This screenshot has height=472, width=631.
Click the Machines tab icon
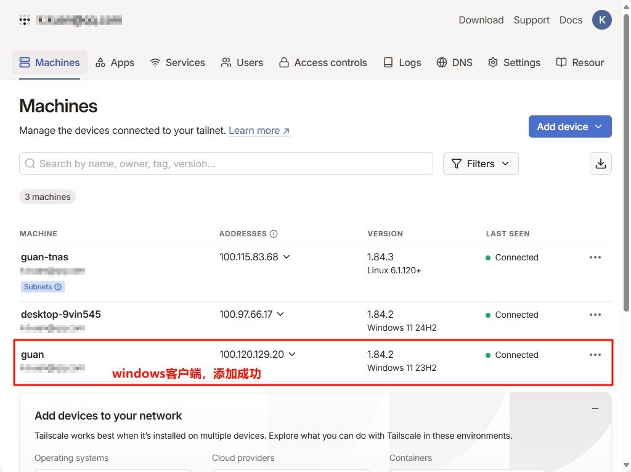[25, 62]
